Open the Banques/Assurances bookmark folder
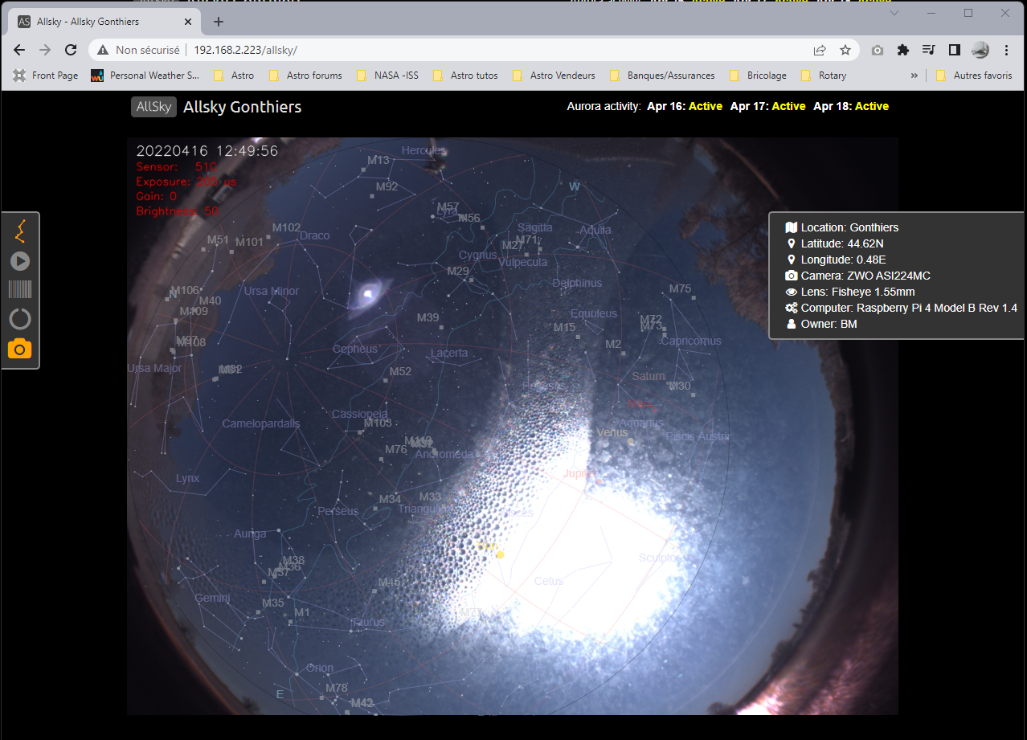 coord(662,76)
